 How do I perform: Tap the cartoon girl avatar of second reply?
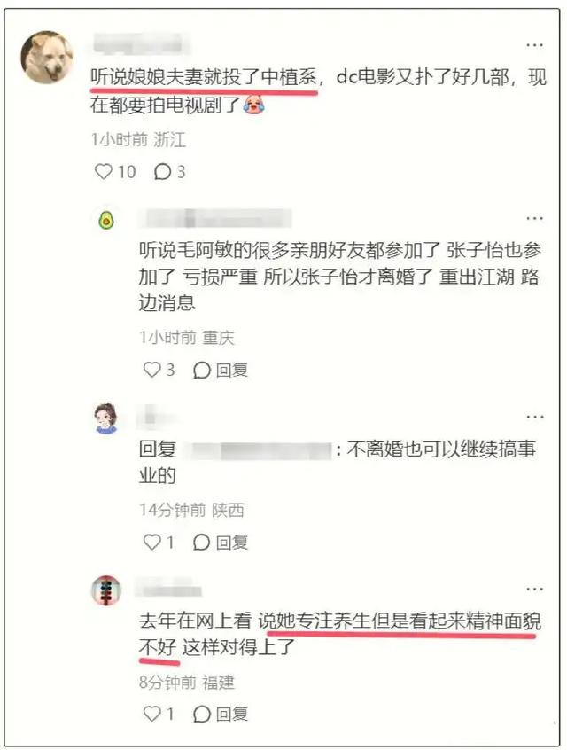tap(106, 418)
